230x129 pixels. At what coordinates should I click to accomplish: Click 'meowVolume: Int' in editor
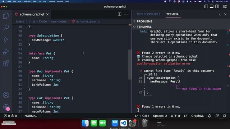(45, 111)
